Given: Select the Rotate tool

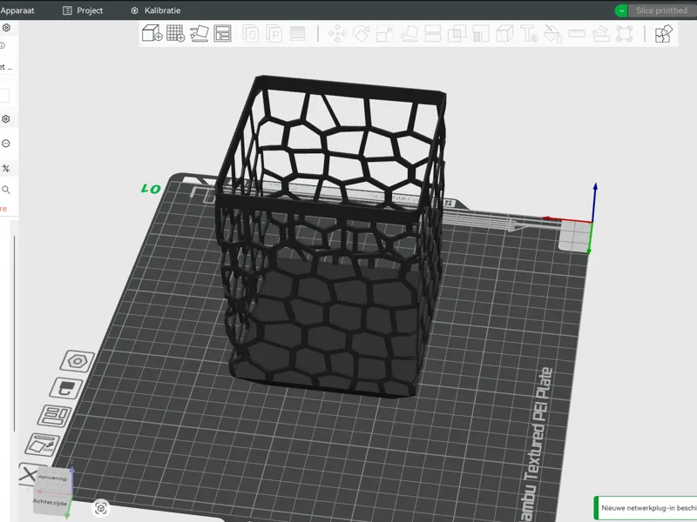Looking at the screenshot, I should [362, 34].
